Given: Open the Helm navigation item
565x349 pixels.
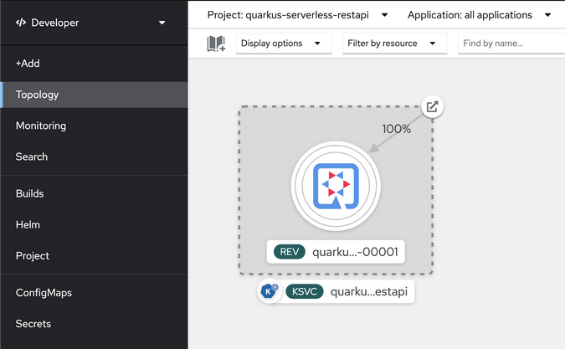Looking at the screenshot, I should (x=28, y=224).
